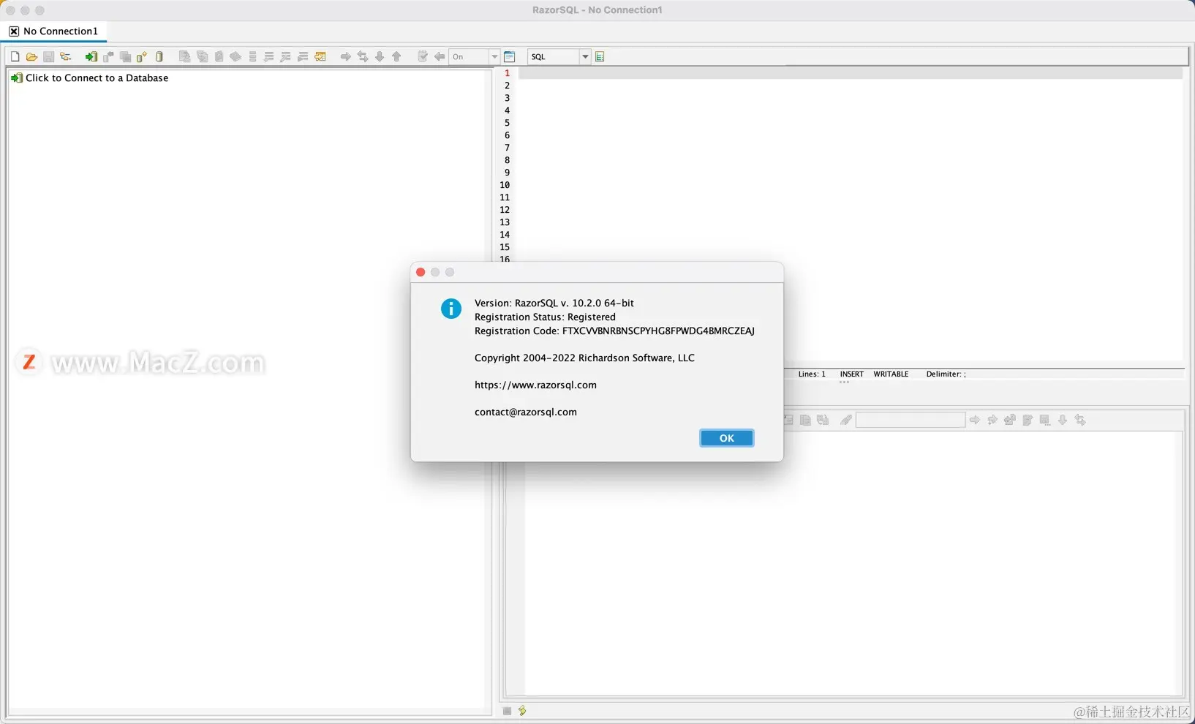Click the Save floppy disk toolbar icon

(x=48, y=56)
